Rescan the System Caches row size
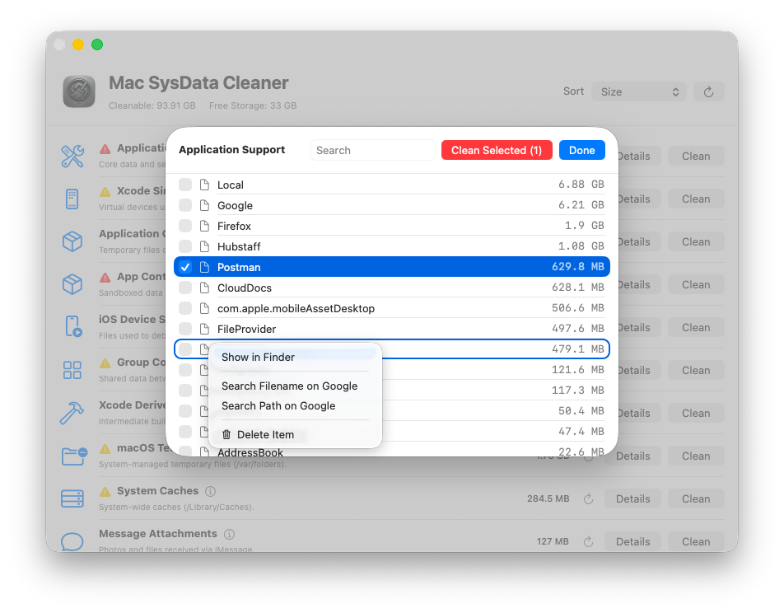Image resolution: width=784 pixels, height=613 pixels. pyautogui.click(x=589, y=499)
